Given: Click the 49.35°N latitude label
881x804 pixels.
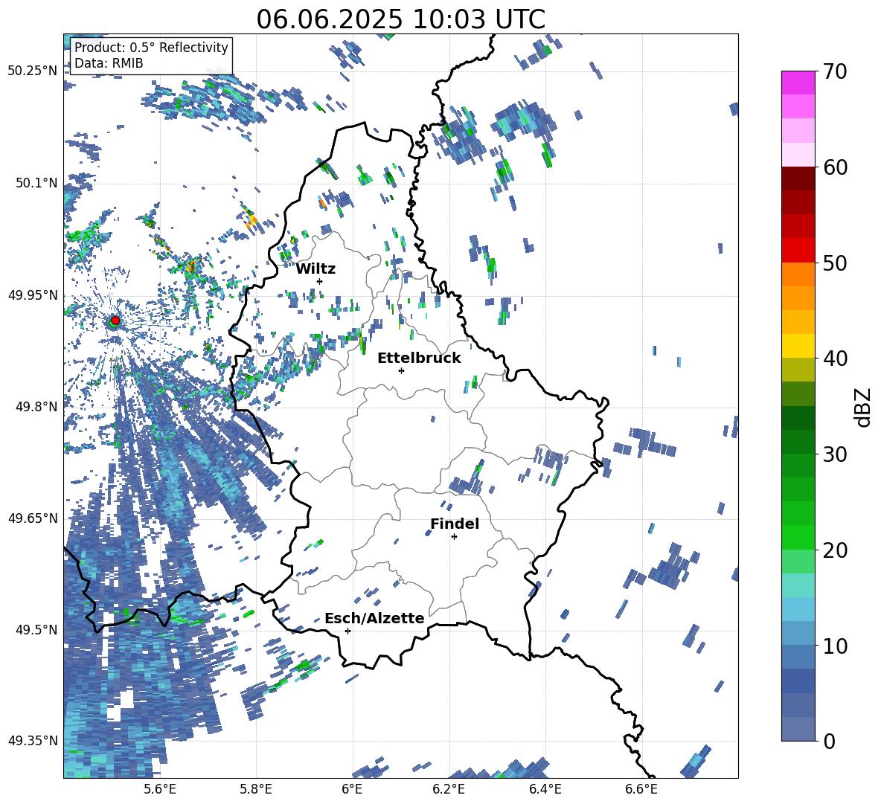Looking at the screenshot, I should (33, 741).
